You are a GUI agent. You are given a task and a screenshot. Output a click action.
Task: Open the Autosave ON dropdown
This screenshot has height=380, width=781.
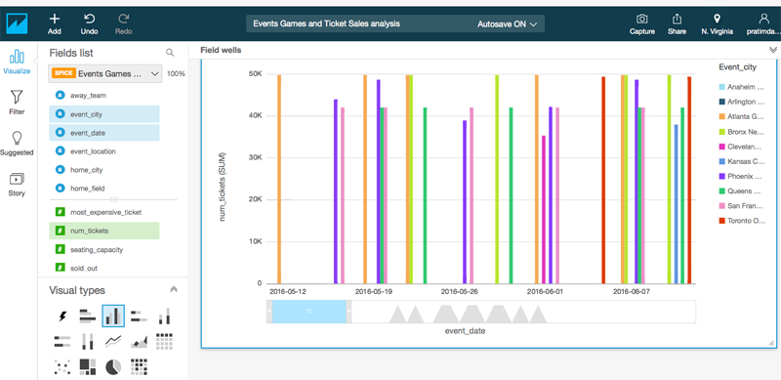click(507, 24)
